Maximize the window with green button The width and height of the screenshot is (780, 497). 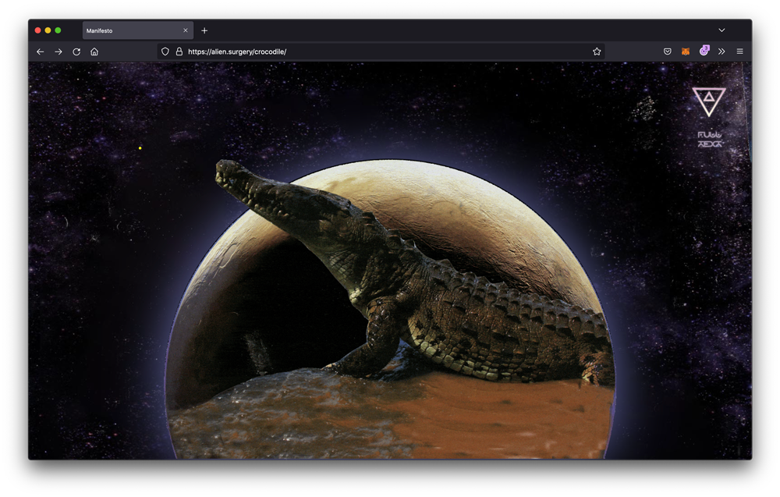(58, 31)
